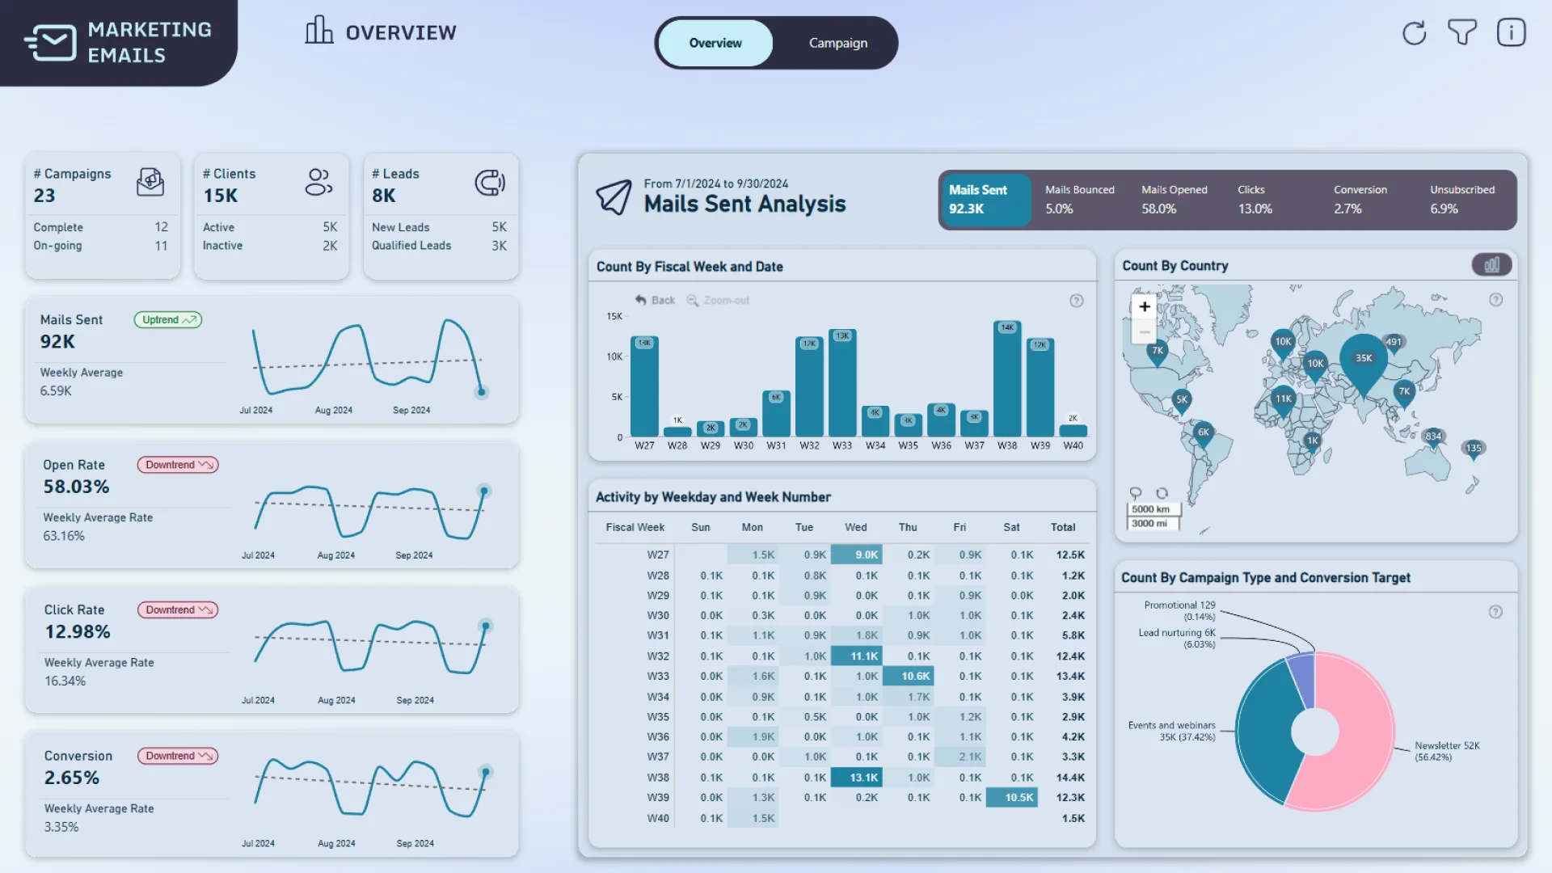Switch to the Overview tab

[715, 43]
